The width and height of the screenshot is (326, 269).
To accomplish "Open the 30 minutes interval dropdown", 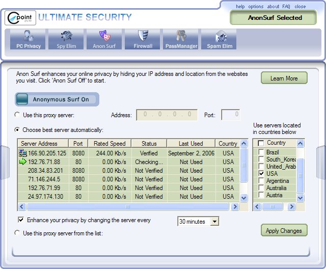I will 214,222.
